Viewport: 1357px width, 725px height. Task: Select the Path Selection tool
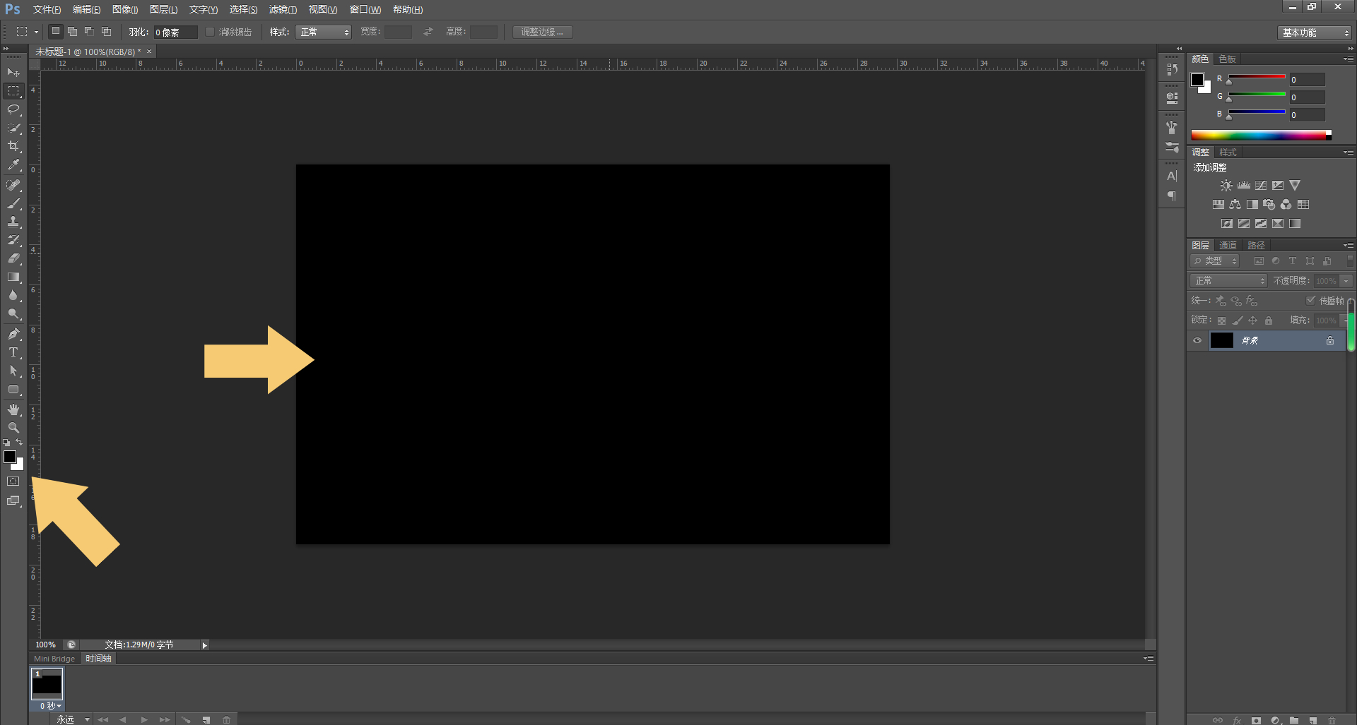click(x=13, y=371)
